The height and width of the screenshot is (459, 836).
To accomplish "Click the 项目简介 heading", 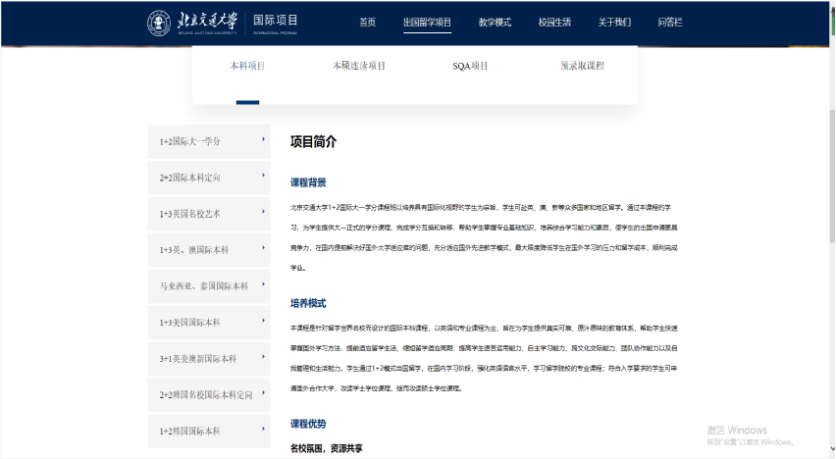I will pos(314,142).
